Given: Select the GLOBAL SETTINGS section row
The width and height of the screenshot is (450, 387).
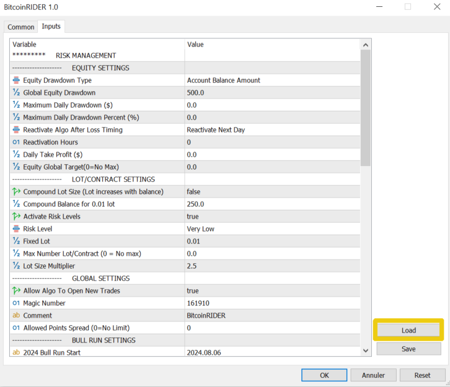Looking at the screenshot, I should point(185,279).
